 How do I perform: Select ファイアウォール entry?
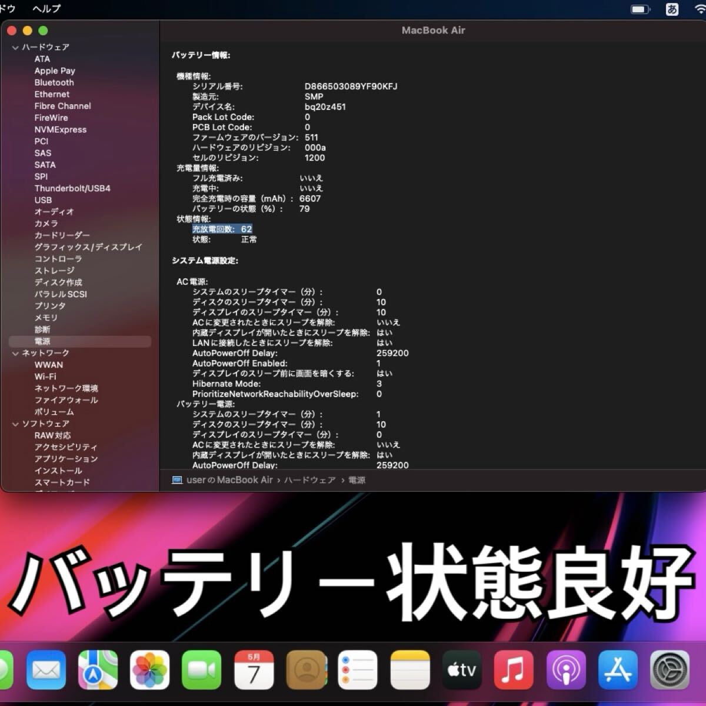66,400
